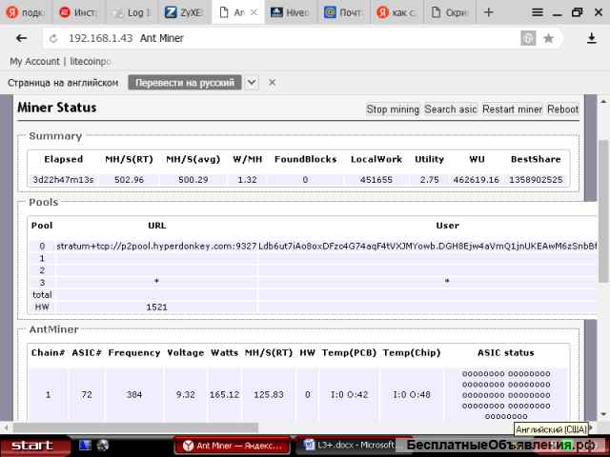Click the Stop mining button
The image size is (610, 457).
[x=393, y=109]
